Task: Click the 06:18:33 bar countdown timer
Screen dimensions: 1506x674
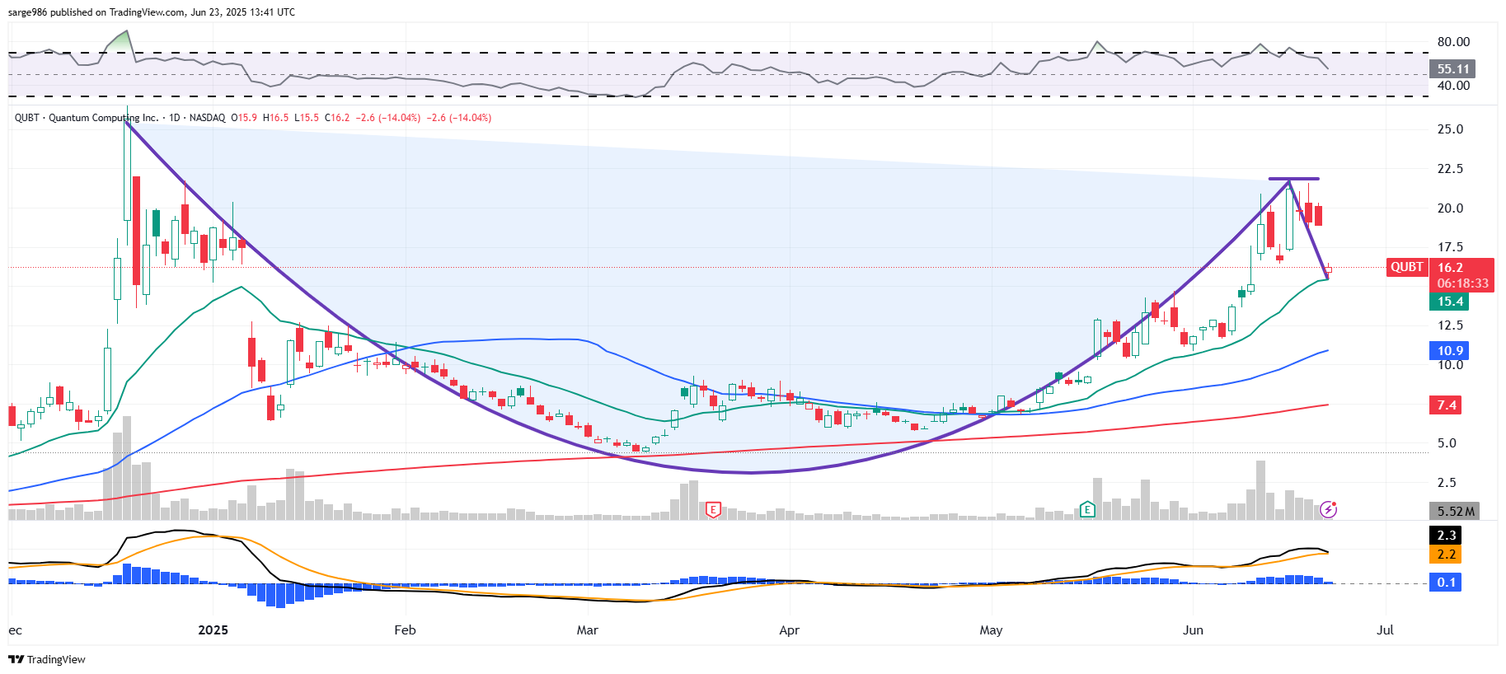Action: coord(1462,283)
